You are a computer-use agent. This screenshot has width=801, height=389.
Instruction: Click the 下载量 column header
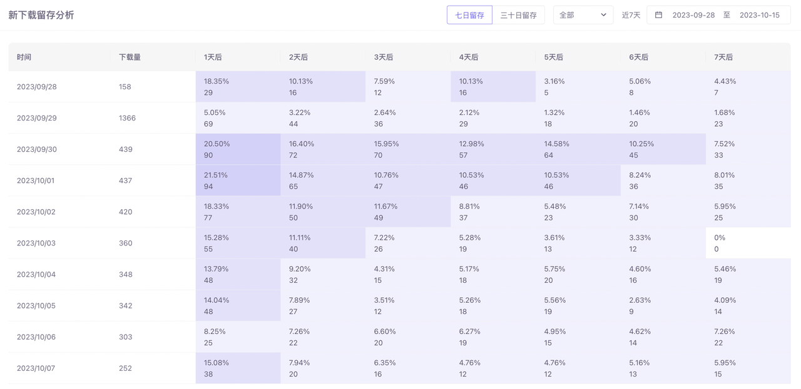pyautogui.click(x=130, y=57)
